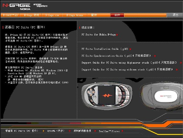183x138 pixels.
Task: Click red arrow after PC Suite for Nokia N-Gage
Action: (x=117, y=35)
